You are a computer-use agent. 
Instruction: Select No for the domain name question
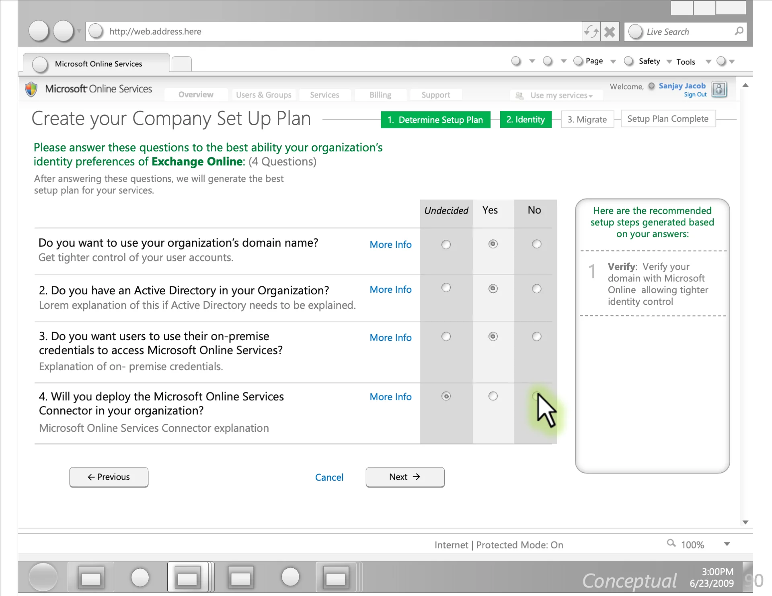click(536, 244)
